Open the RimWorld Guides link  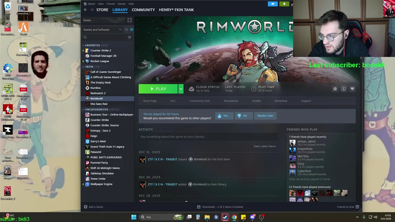click(256, 101)
